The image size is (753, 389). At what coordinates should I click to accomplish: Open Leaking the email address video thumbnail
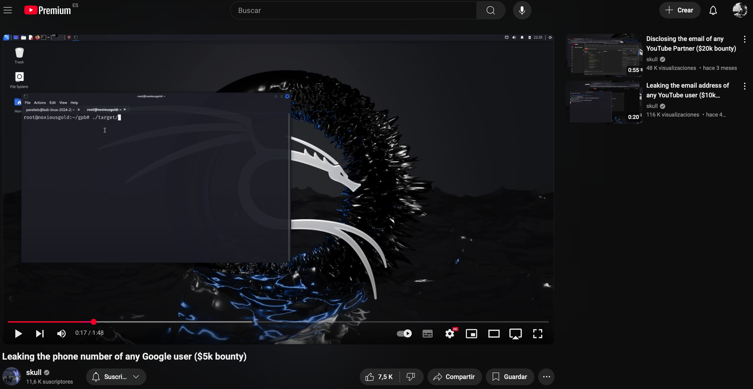(x=604, y=102)
